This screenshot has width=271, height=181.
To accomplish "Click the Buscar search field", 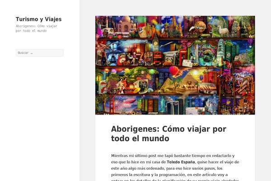I will (x=40, y=52).
